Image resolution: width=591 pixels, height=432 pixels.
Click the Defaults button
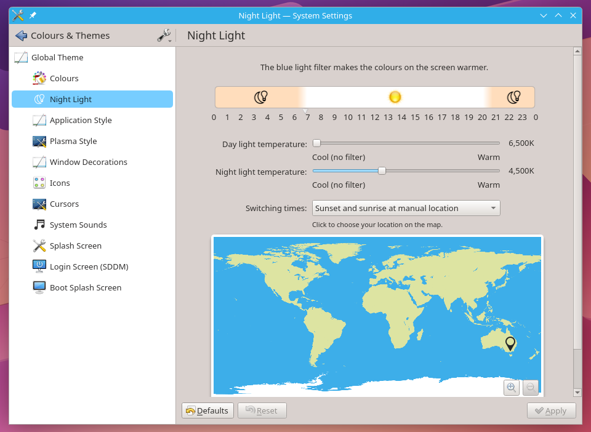[207, 410]
